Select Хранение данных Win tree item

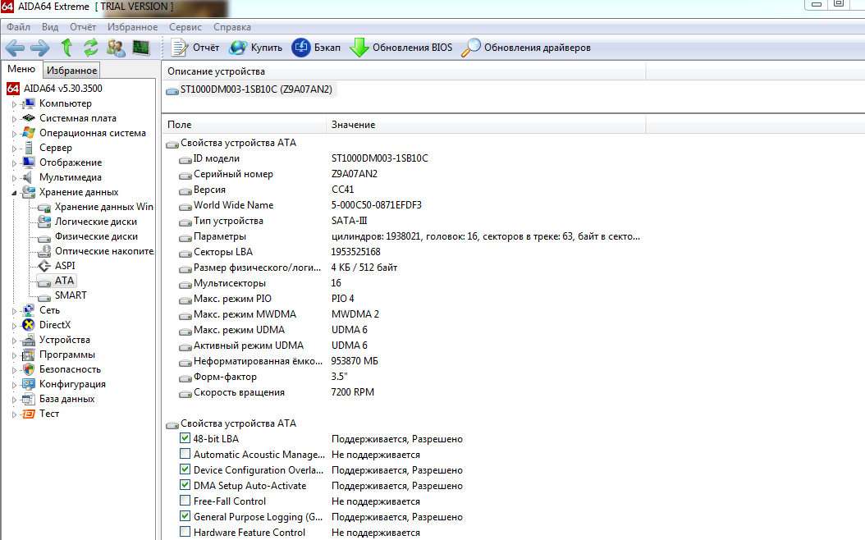[95, 207]
